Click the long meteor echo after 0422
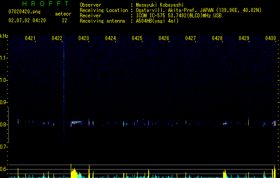 (76, 123)
